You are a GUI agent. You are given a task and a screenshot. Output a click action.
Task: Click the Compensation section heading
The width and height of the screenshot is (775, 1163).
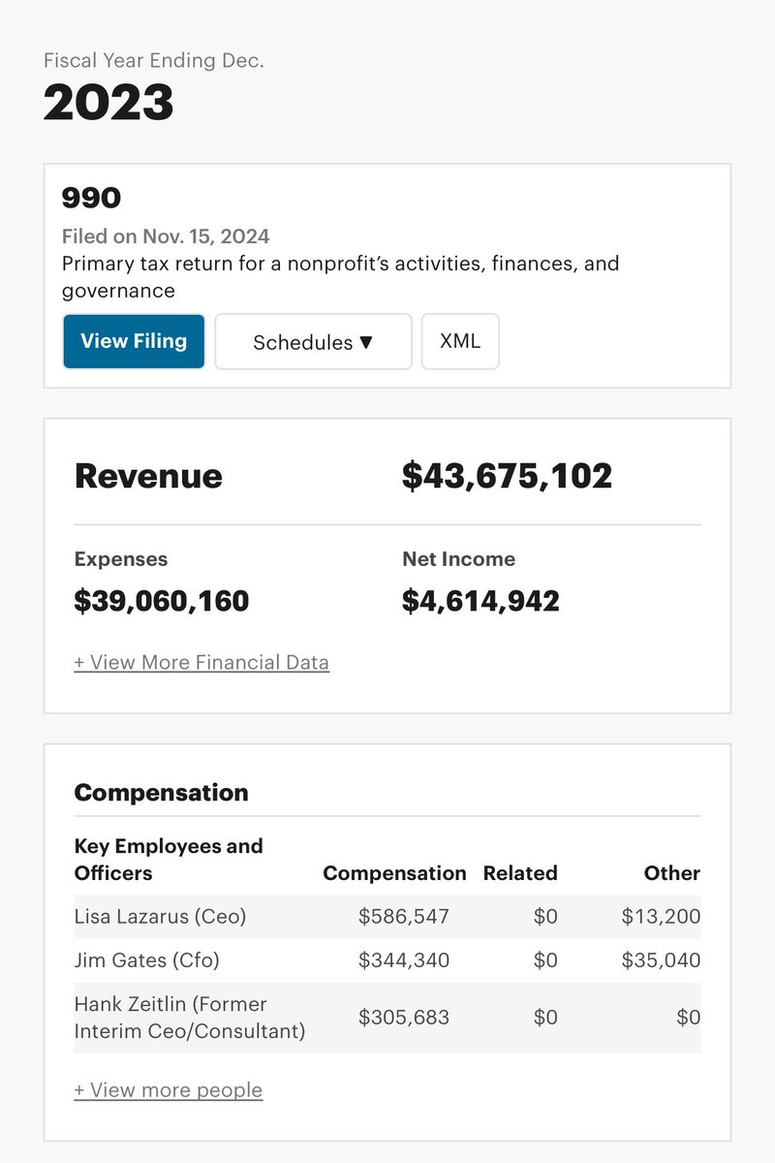pyautogui.click(x=161, y=793)
